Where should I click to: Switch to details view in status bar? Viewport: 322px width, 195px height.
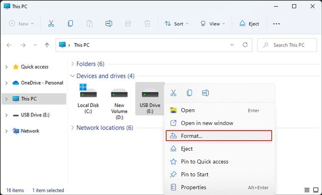point(307,190)
